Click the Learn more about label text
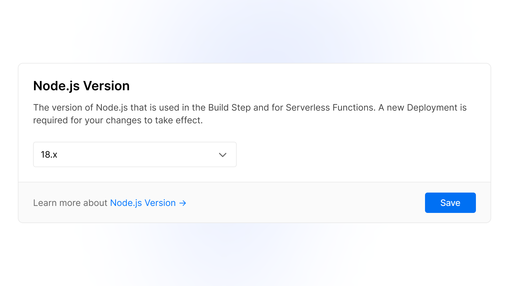509x286 pixels. (70, 203)
